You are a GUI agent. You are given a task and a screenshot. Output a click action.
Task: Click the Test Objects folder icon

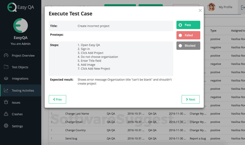[x=6, y=67]
